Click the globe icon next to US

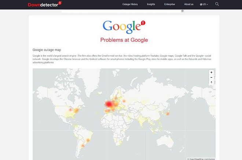point(201,4)
